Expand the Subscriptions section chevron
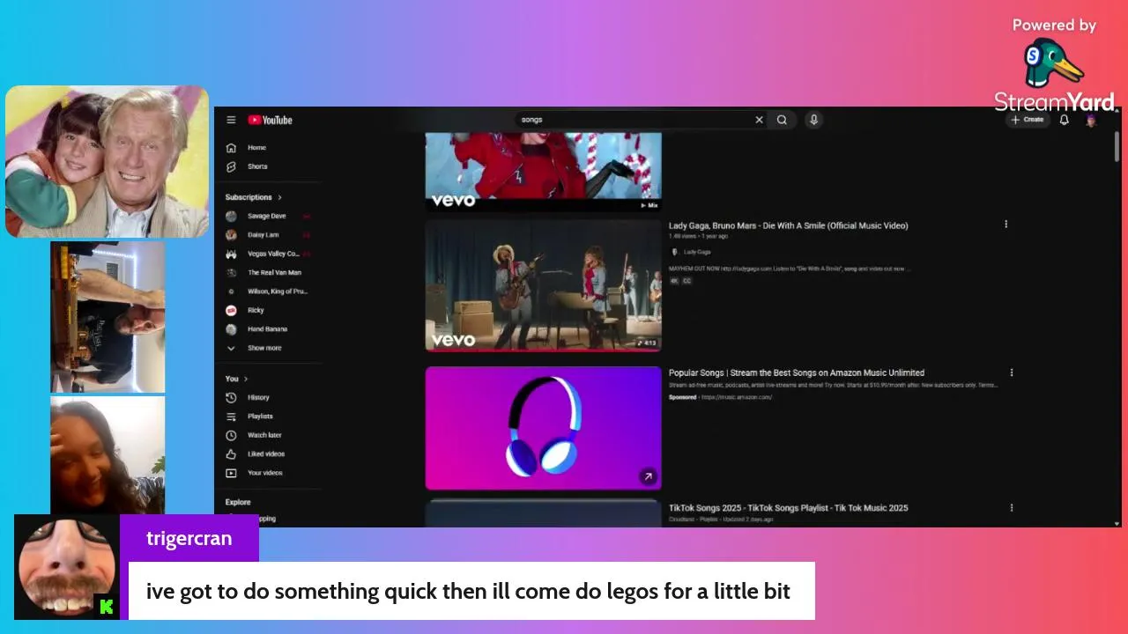The image size is (1128, 634). point(279,197)
